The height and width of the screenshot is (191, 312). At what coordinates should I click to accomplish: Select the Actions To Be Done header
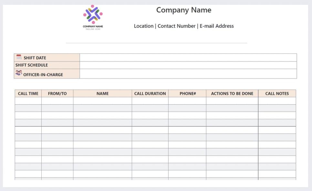232,94
